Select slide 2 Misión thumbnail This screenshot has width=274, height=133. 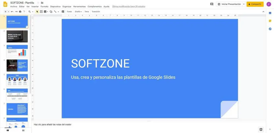[17, 36]
